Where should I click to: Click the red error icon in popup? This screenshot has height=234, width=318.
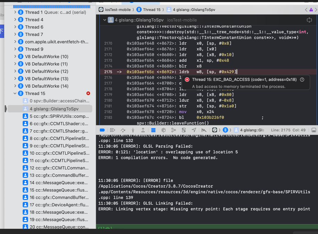[187, 80]
